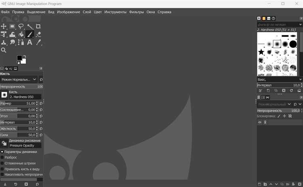Select the Color Picker tool
Viewport: 303px width, 187px height.
click(x=38, y=42)
